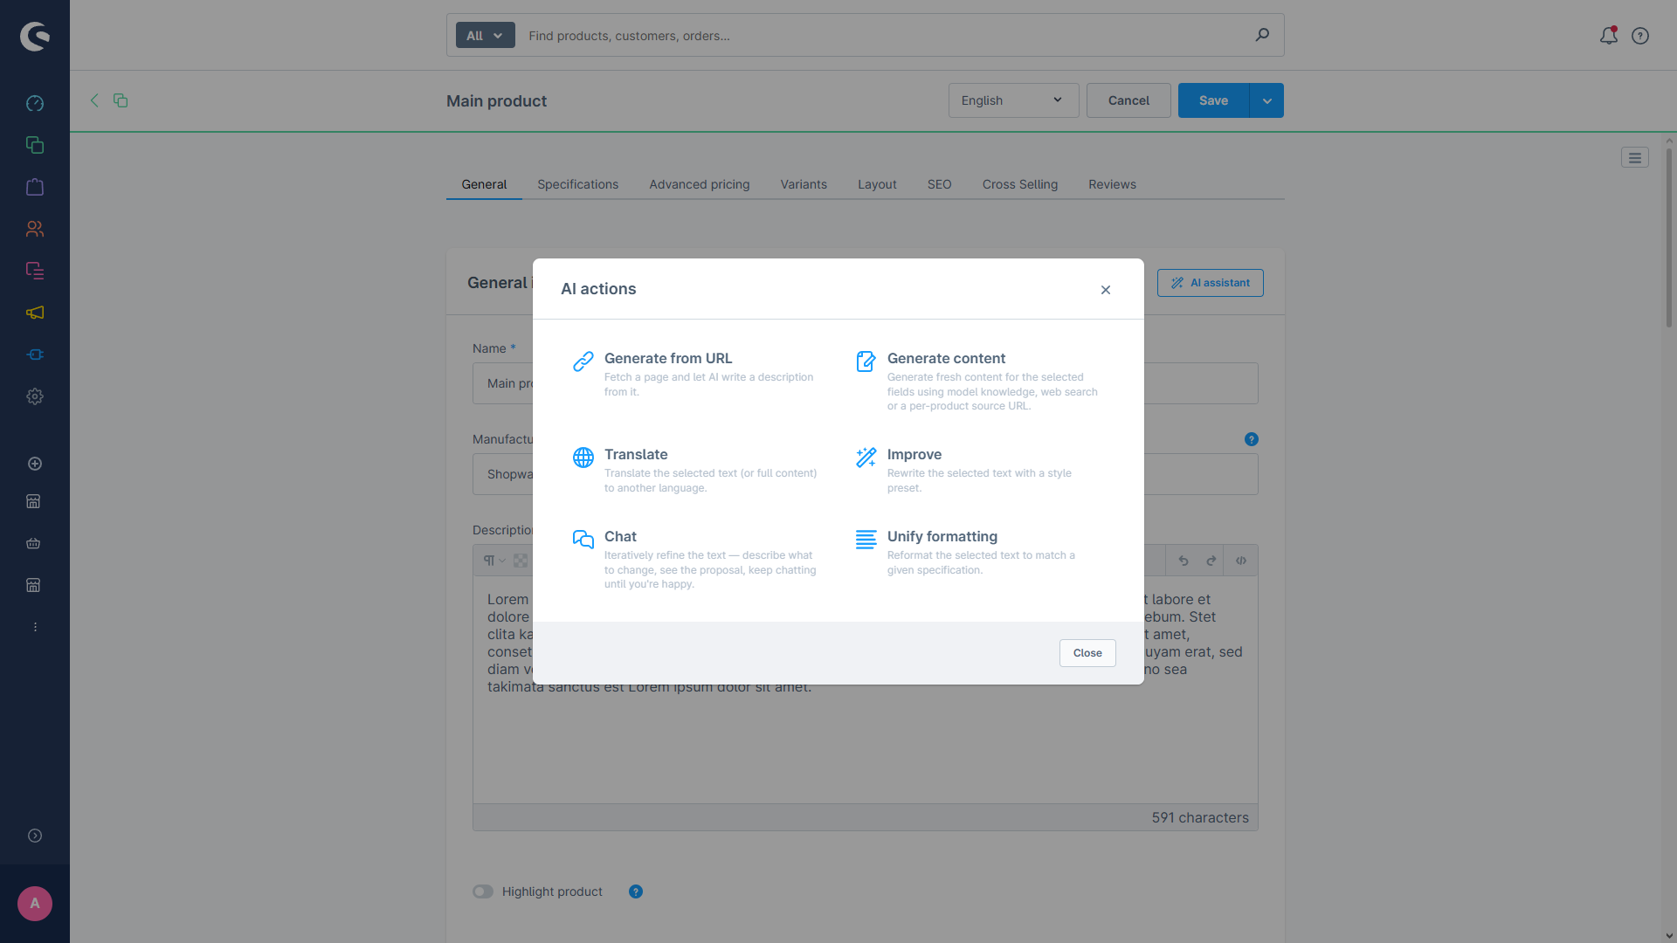Open the Settings gear in sidebar

click(x=35, y=396)
